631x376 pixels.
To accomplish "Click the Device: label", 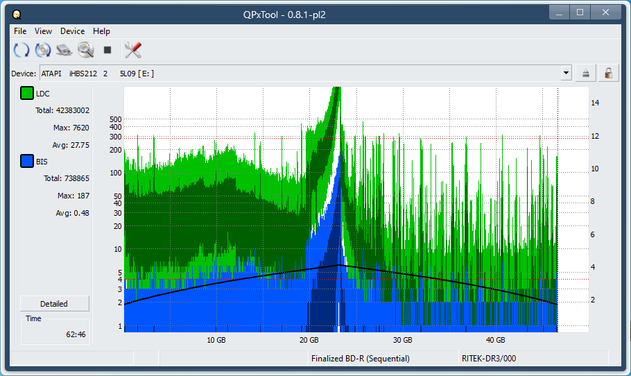I will point(24,74).
